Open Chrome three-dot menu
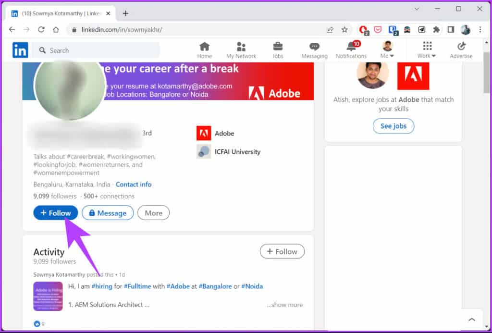 tap(480, 30)
